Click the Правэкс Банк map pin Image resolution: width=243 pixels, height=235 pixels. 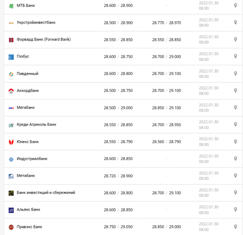[236, 227]
